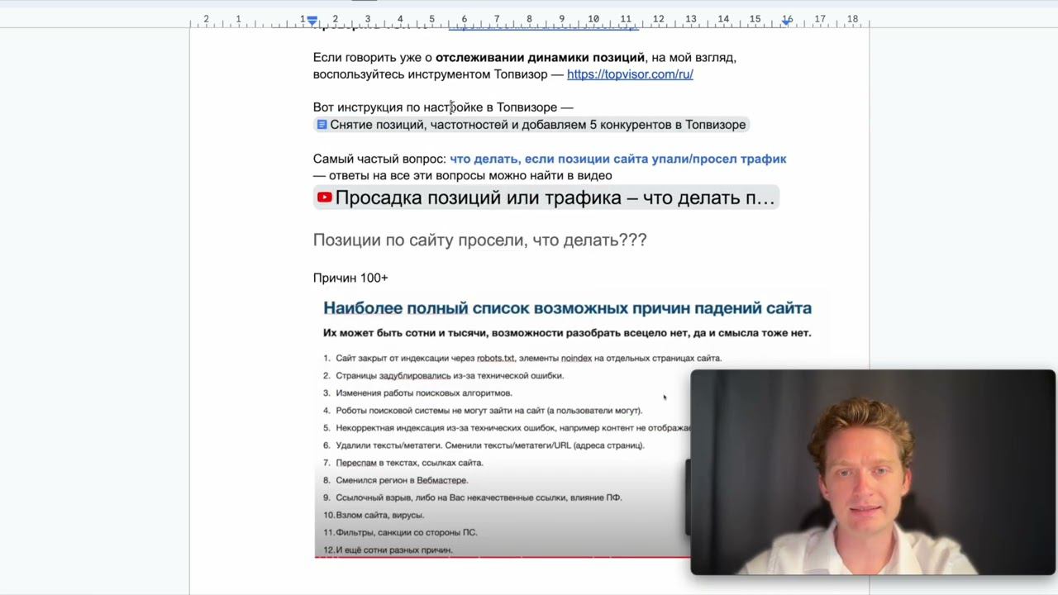Screen dimensions: 1058x595
Task: Click list item 10 Взлом сайта, вирусы
Action: point(374,515)
